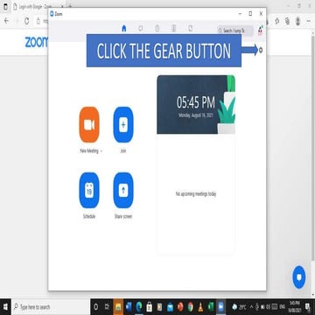Open Microsoft Store from the taskbar

[x=150, y=307]
